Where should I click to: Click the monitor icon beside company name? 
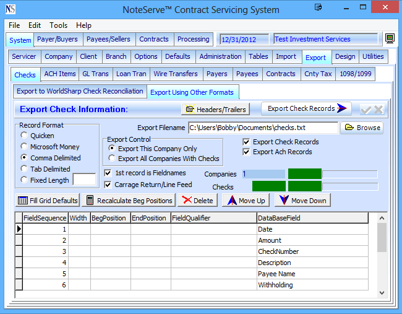point(390,38)
